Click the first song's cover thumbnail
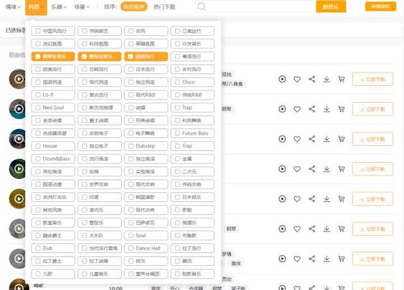The height and width of the screenshot is (290, 404). tap(18, 79)
